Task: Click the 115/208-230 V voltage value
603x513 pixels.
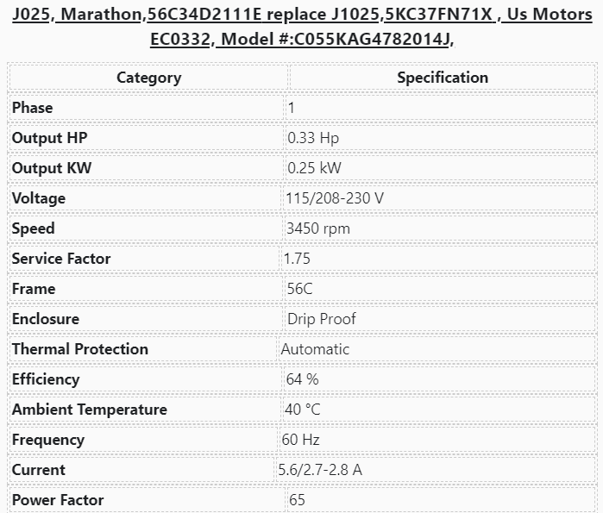Action: [x=335, y=198]
